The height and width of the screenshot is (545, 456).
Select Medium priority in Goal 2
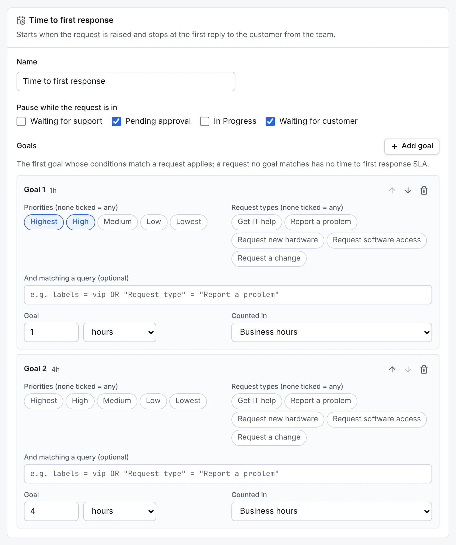point(117,401)
